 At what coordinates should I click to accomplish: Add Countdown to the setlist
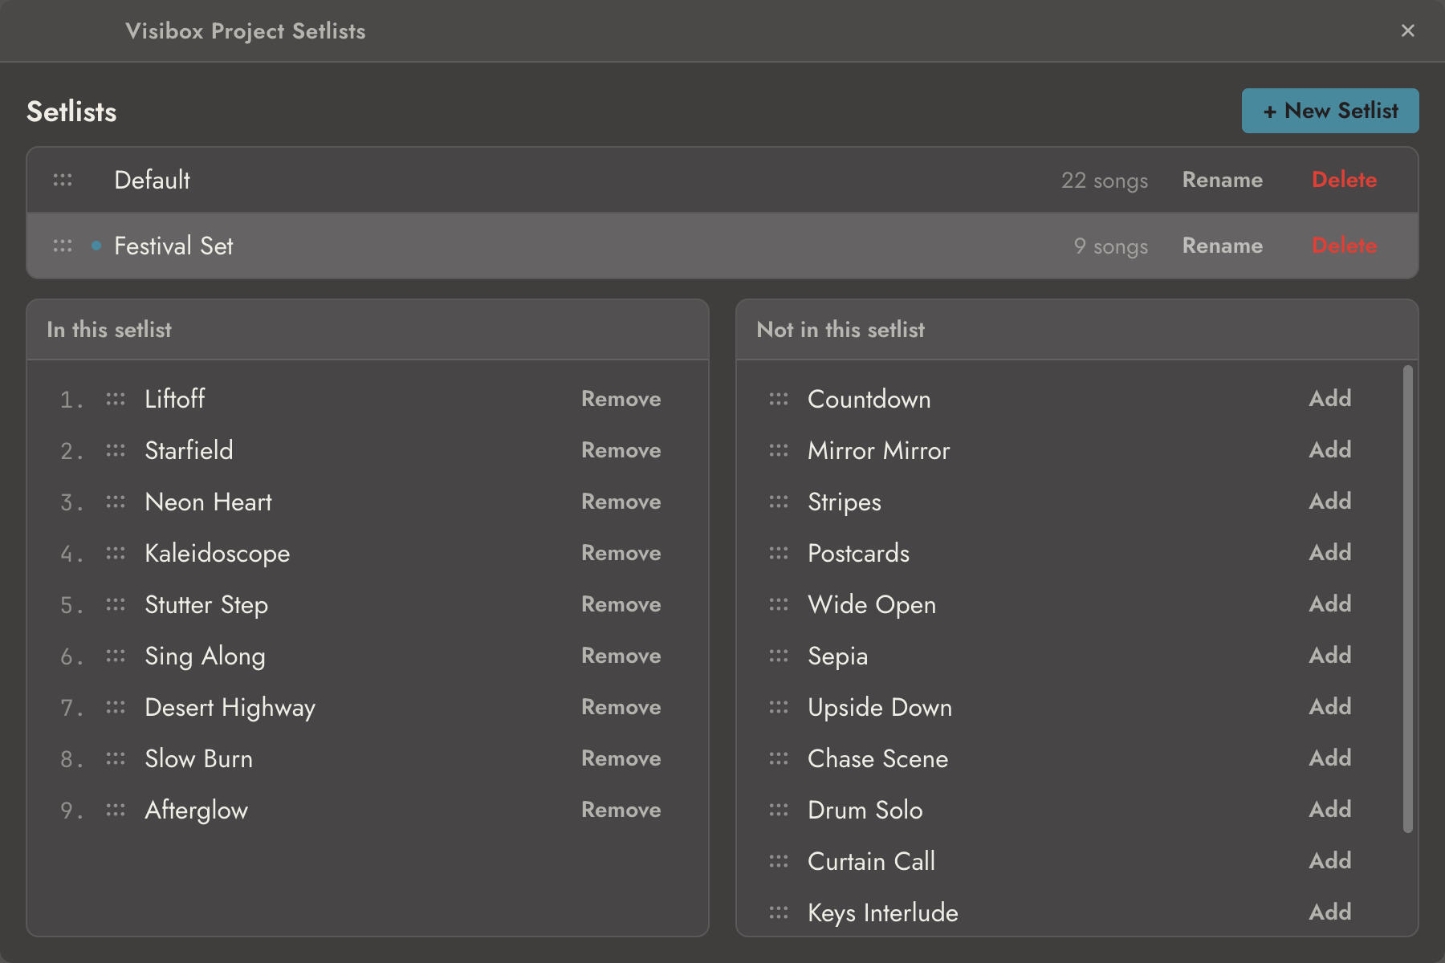point(1330,399)
